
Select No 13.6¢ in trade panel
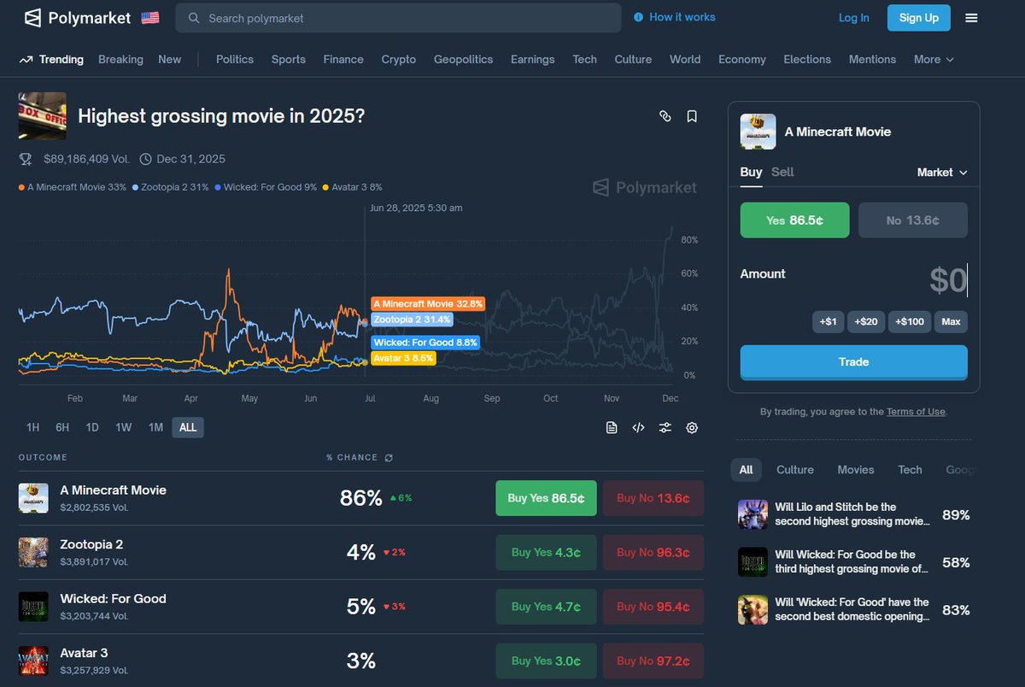[x=913, y=220]
